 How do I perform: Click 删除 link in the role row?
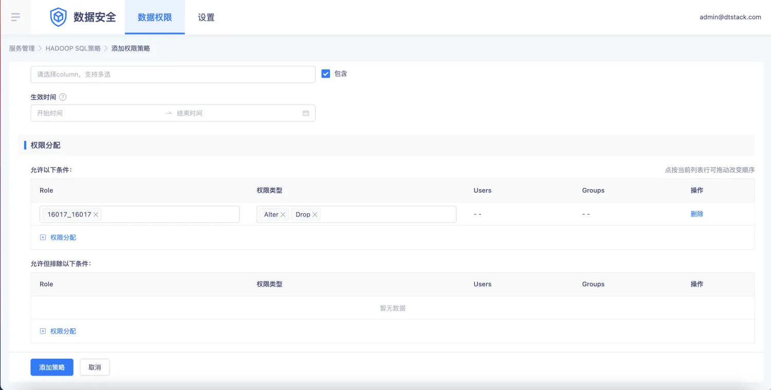696,214
